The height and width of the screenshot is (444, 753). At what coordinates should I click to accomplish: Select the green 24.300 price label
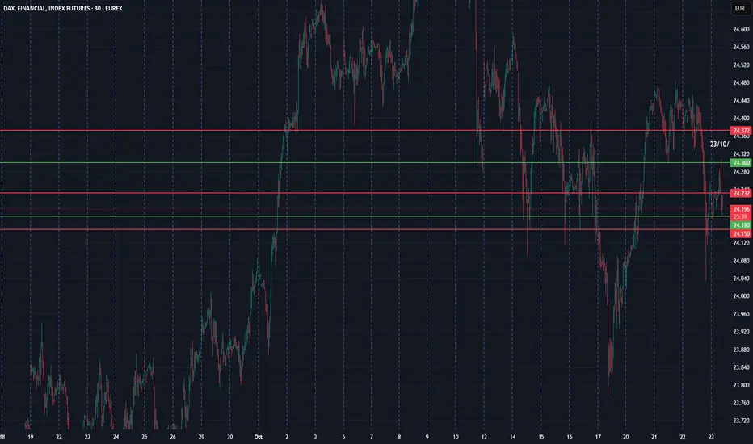pyautogui.click(x=740, y=163)
